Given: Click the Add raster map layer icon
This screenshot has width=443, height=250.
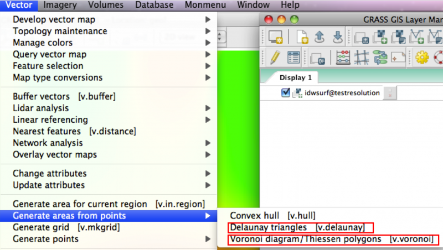Looking at the screenshot, I should [381, 37].
